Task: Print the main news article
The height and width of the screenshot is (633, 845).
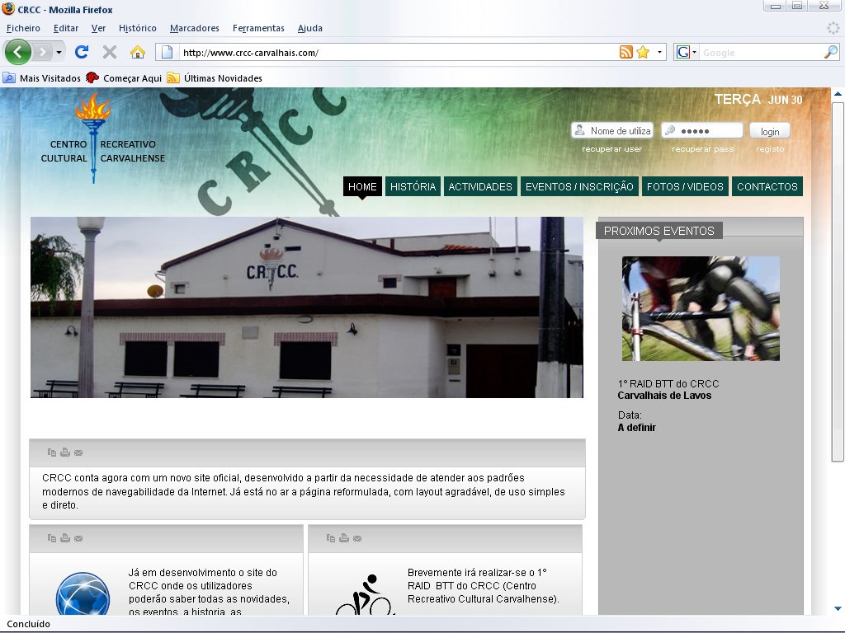Action: (65, 452)
